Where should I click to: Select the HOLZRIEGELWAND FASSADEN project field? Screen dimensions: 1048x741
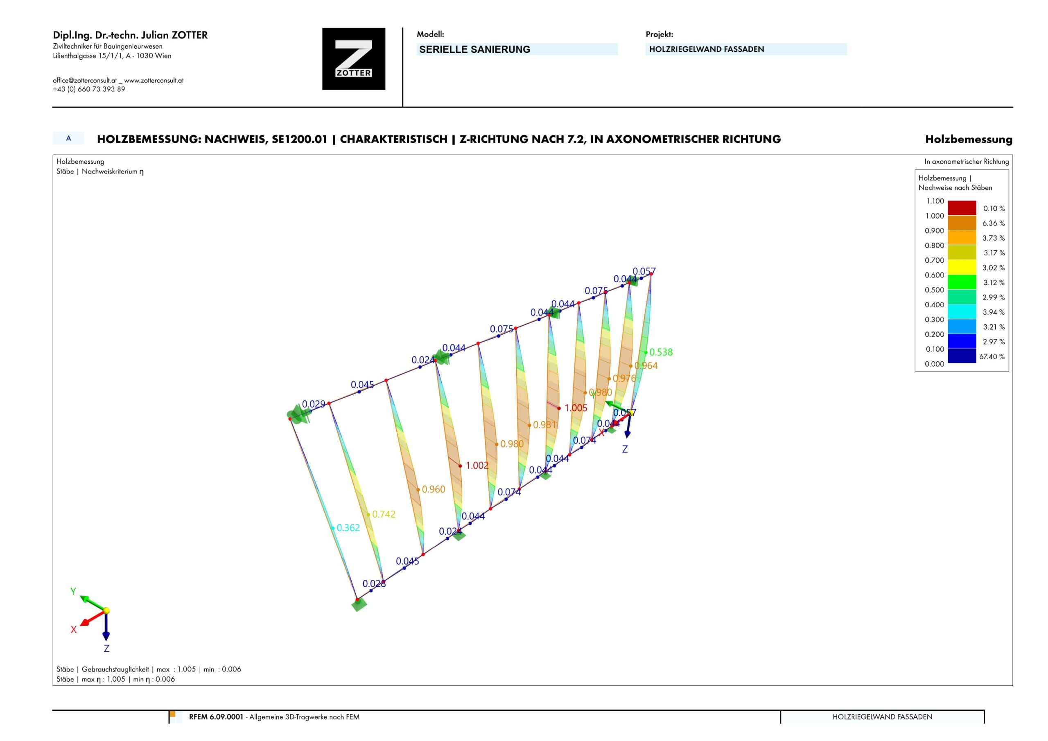(746, 49)
